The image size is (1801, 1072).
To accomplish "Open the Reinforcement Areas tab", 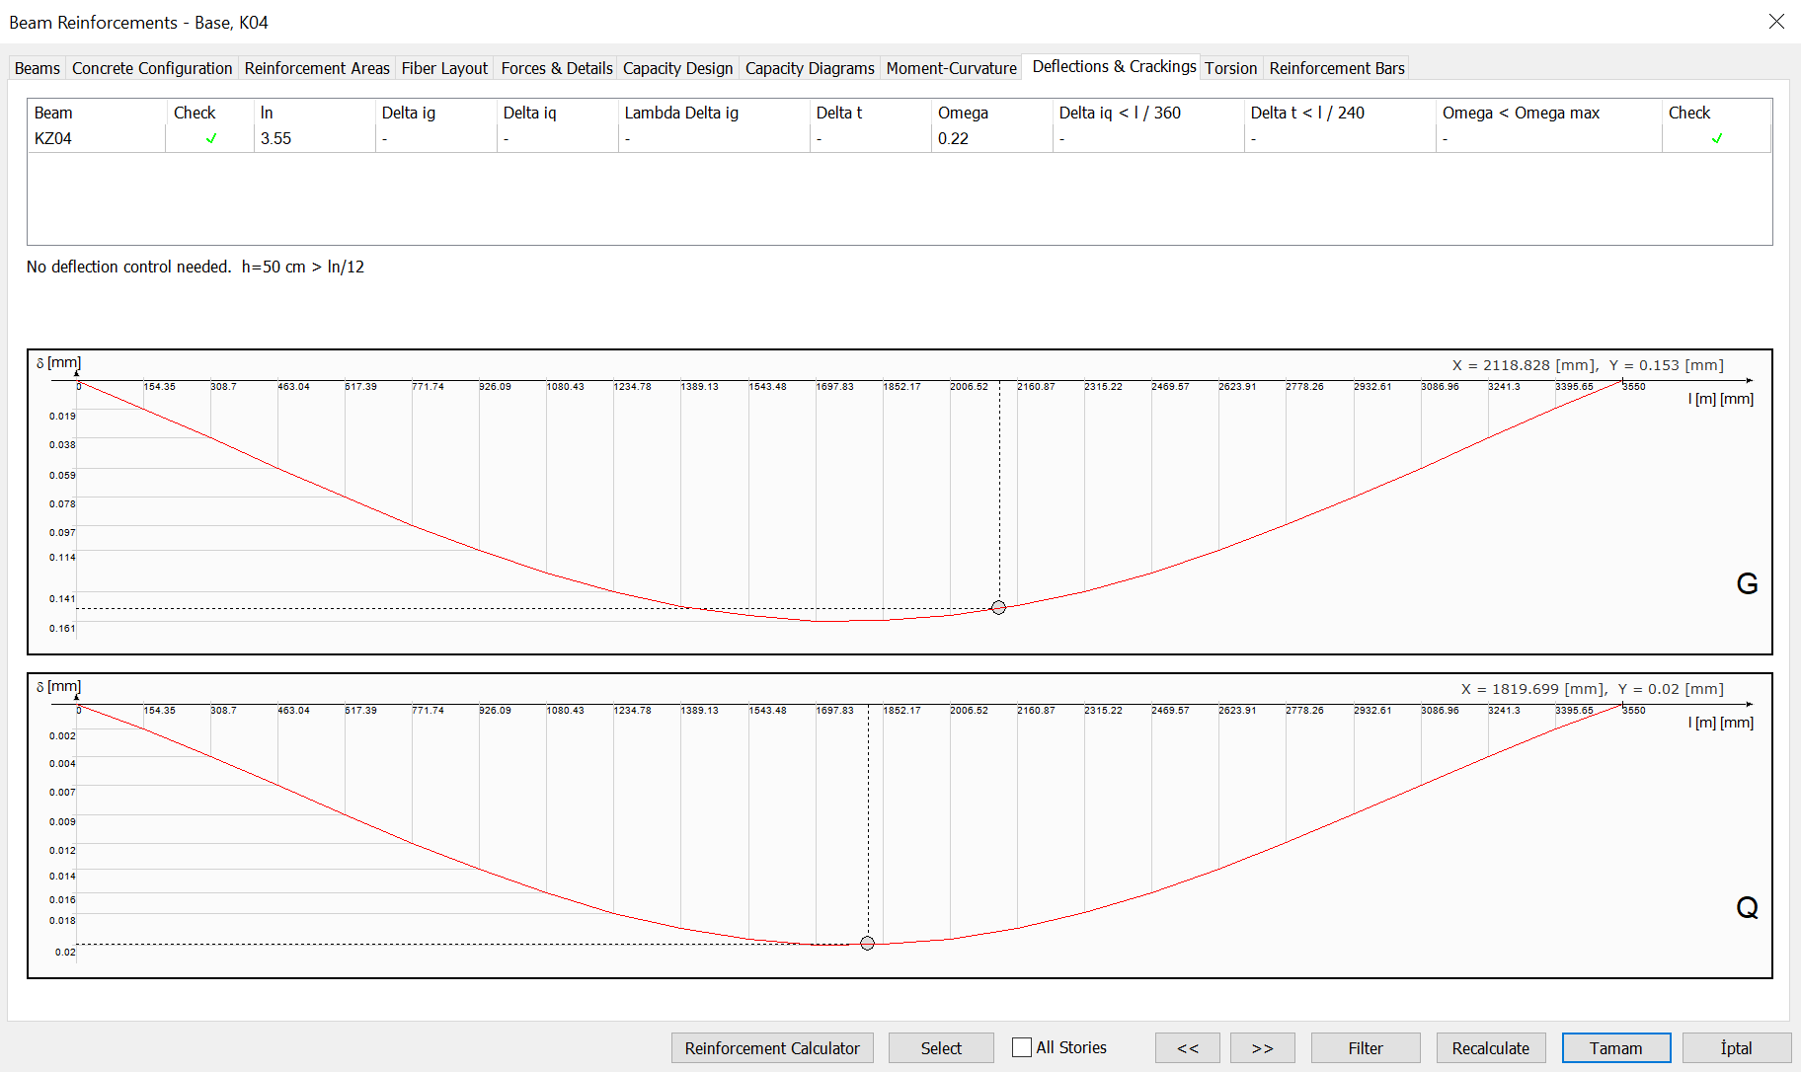I will click(317, 68).
